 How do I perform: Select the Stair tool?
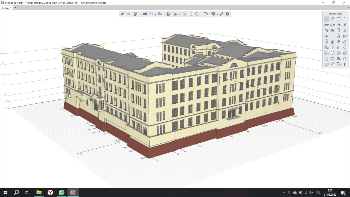[x=326, y=30]
